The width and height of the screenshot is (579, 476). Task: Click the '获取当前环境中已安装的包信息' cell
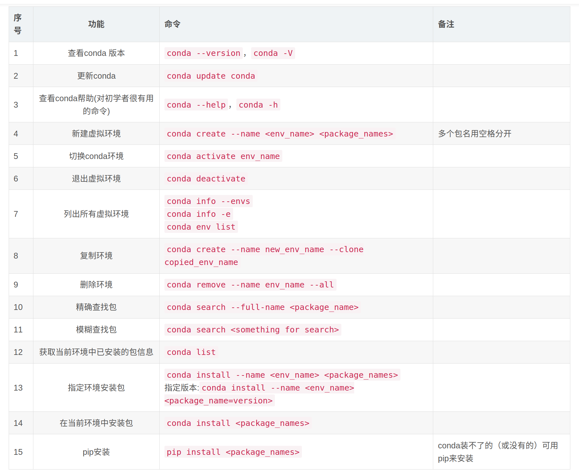(x=96, y=352)
